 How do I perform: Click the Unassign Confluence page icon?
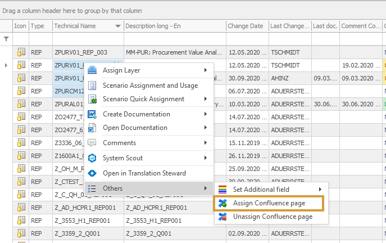tap(224, 217)
